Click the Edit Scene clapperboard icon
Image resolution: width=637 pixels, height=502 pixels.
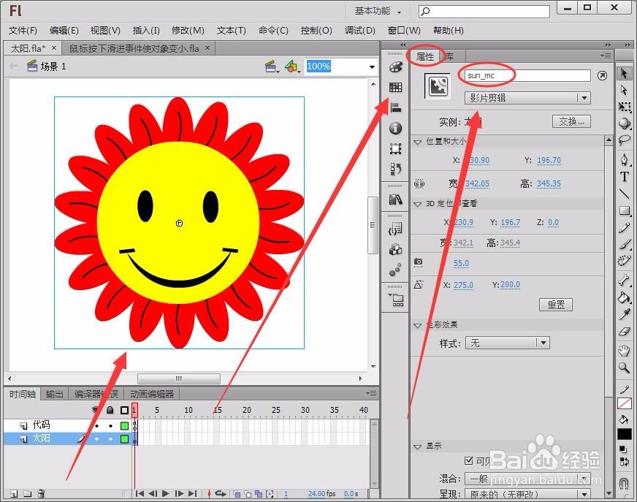pos(271,66)
